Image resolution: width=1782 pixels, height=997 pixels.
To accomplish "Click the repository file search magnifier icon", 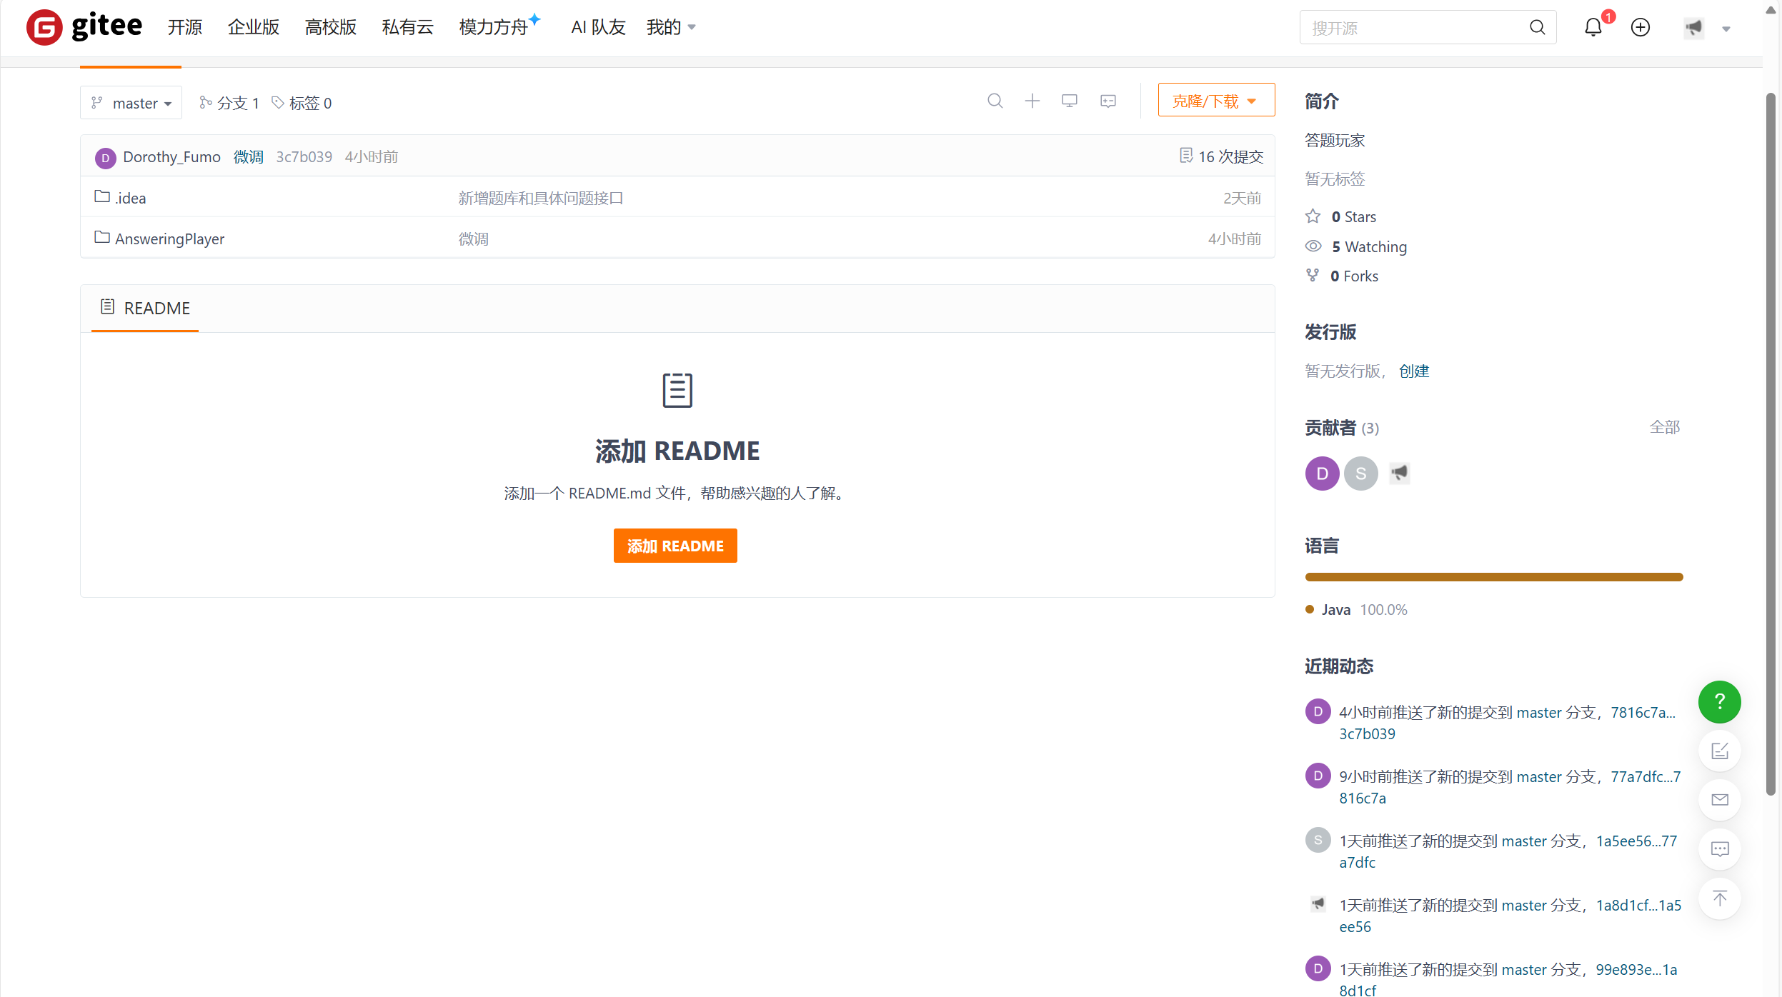I will 995,101.
